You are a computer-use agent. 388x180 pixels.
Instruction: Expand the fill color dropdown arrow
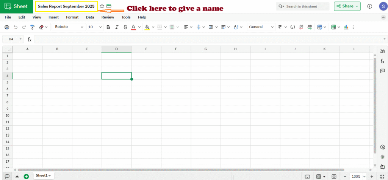153,27
